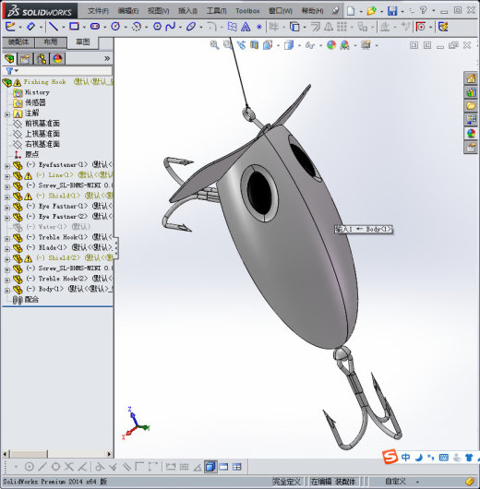Open the Section View tool

255,45
